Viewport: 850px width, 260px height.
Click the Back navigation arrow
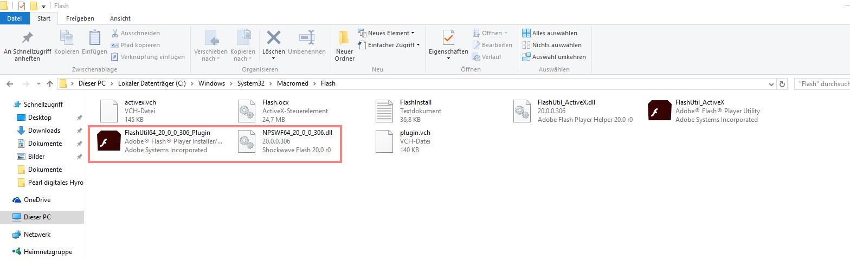10,84
